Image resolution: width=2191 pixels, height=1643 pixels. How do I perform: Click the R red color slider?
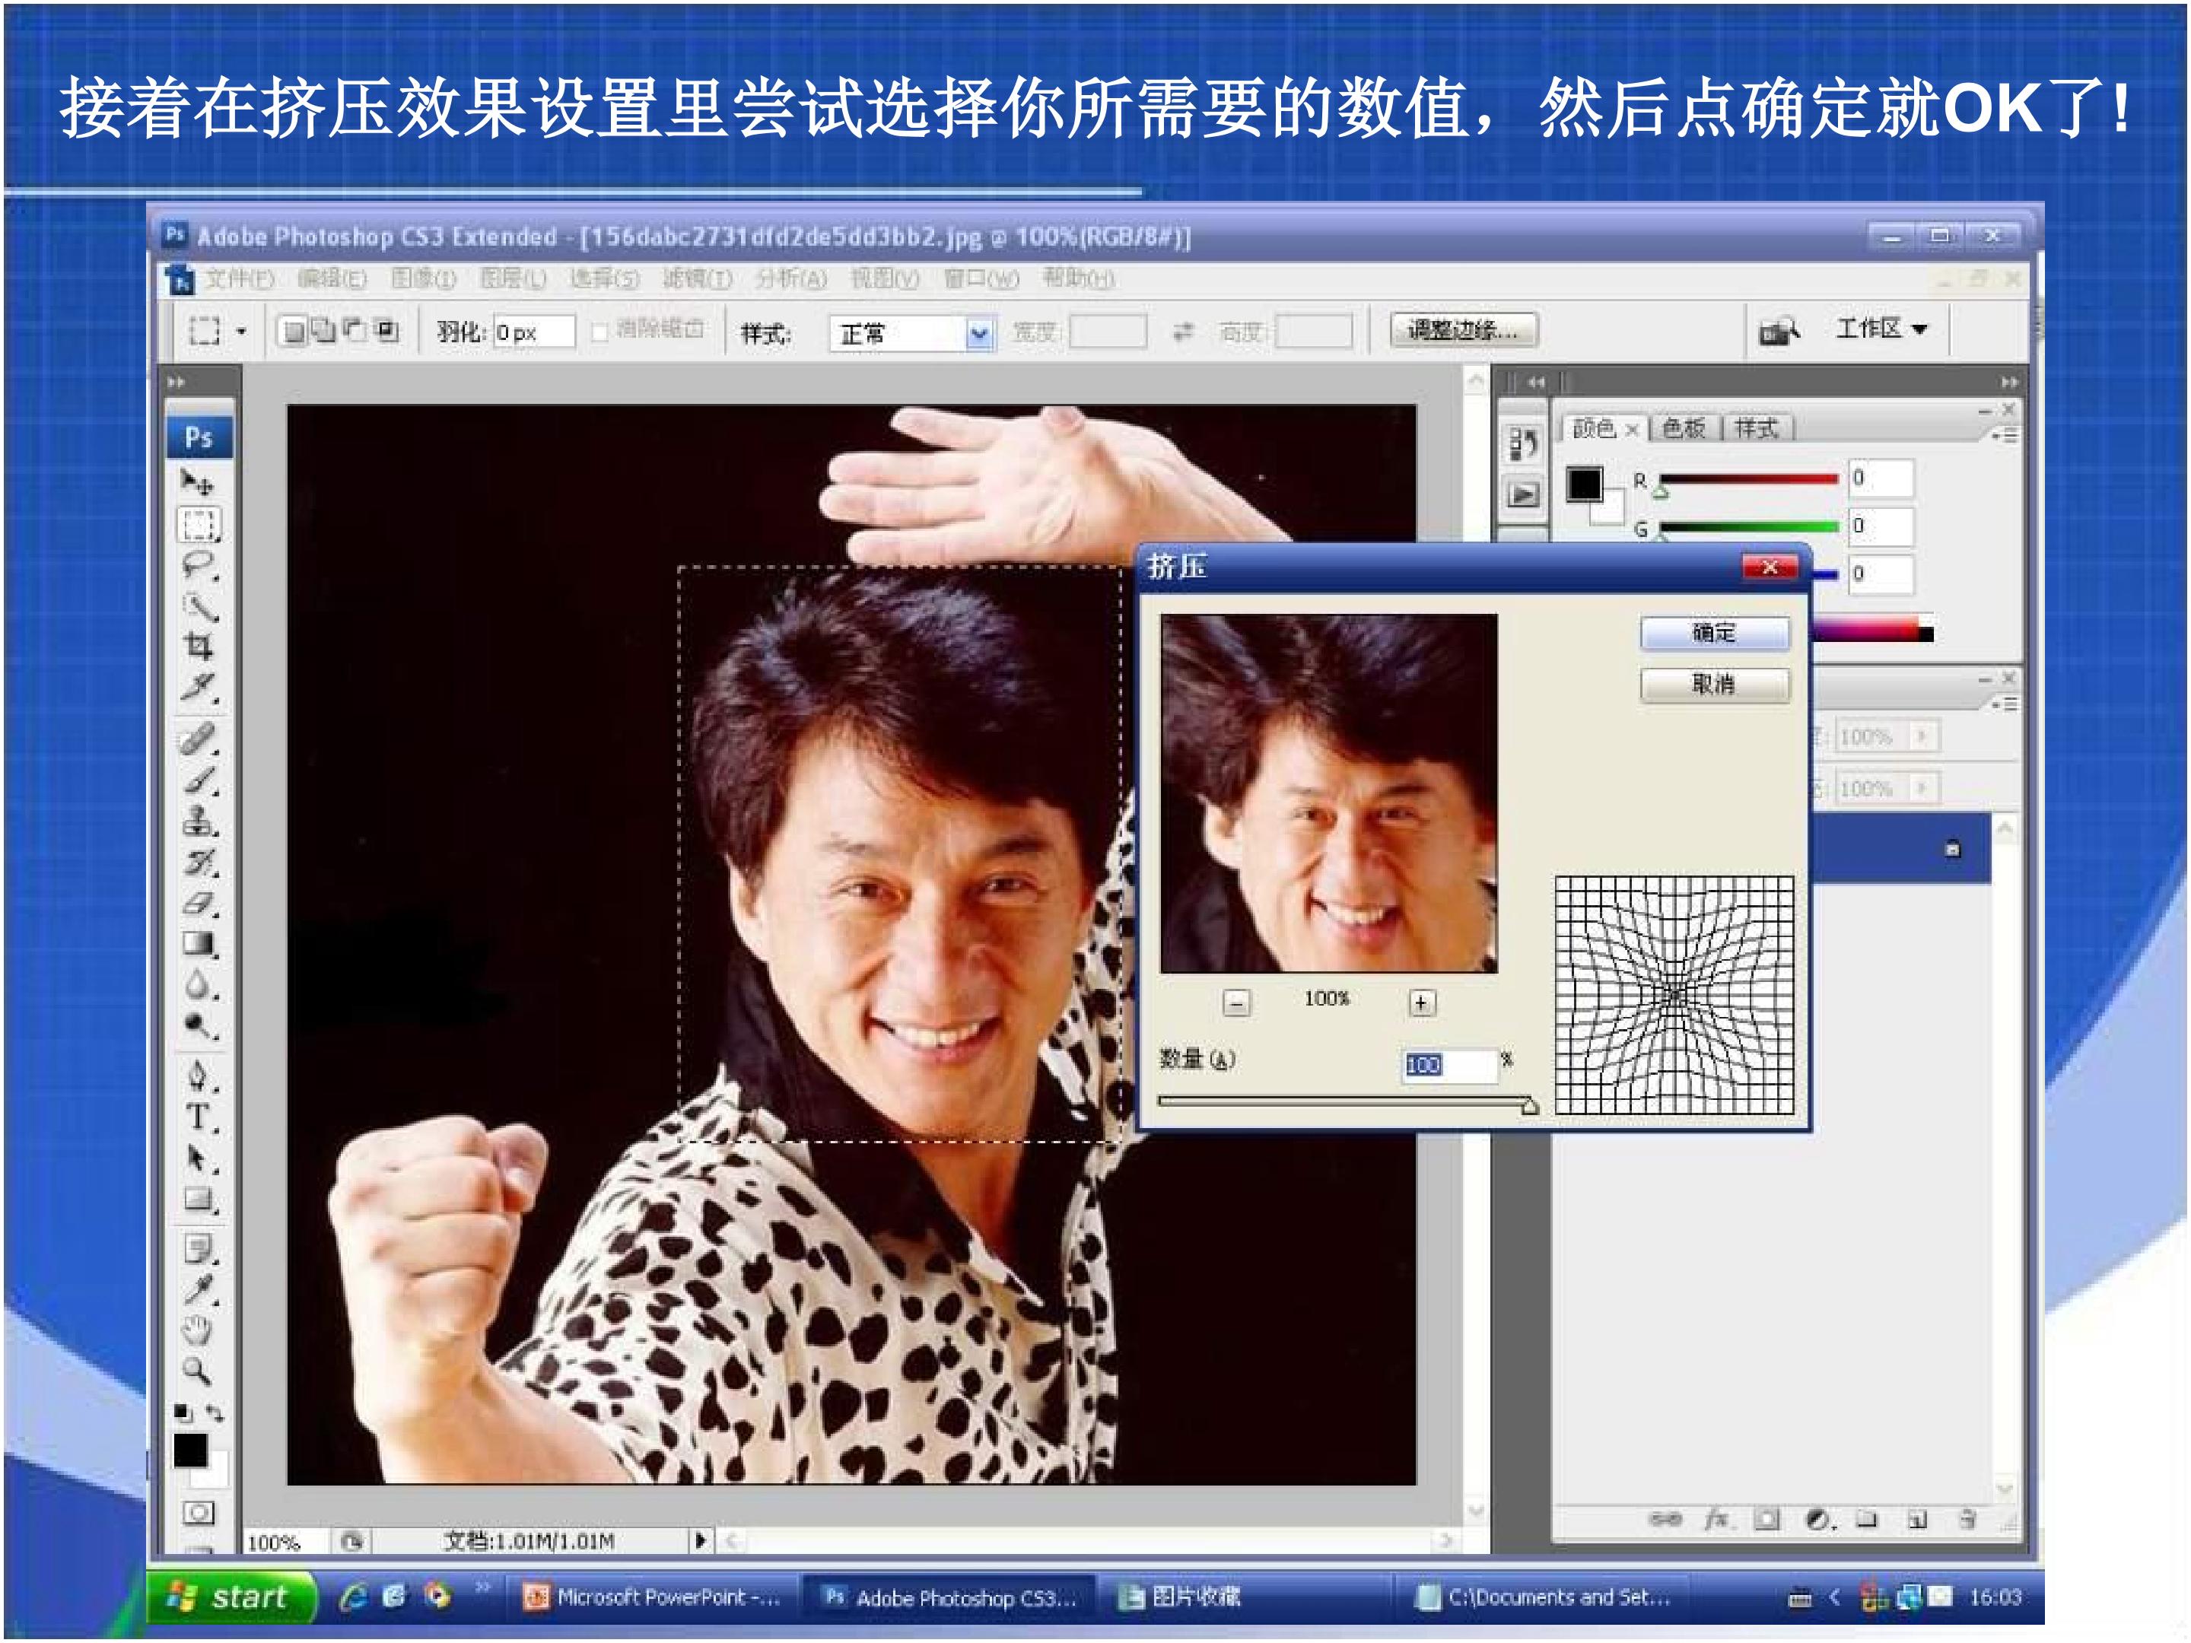(1748, 479)
